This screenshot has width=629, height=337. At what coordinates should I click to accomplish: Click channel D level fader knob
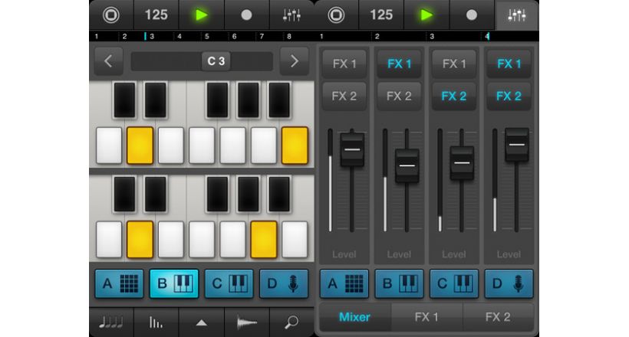click(x=517, y=144)
